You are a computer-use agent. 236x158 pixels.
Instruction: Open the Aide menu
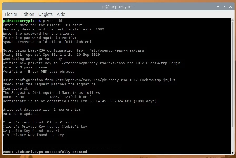point(61,14)
